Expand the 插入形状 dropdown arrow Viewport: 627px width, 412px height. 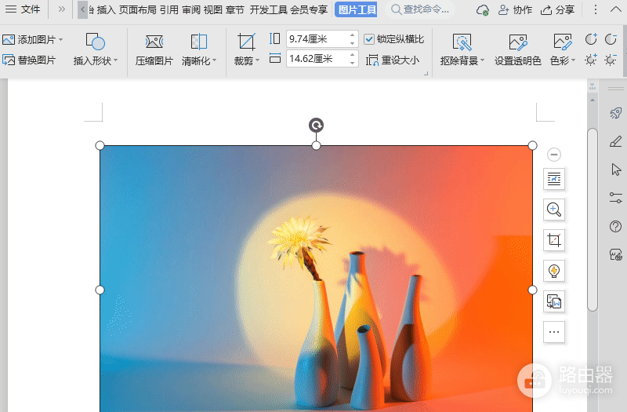coord(115,60)
